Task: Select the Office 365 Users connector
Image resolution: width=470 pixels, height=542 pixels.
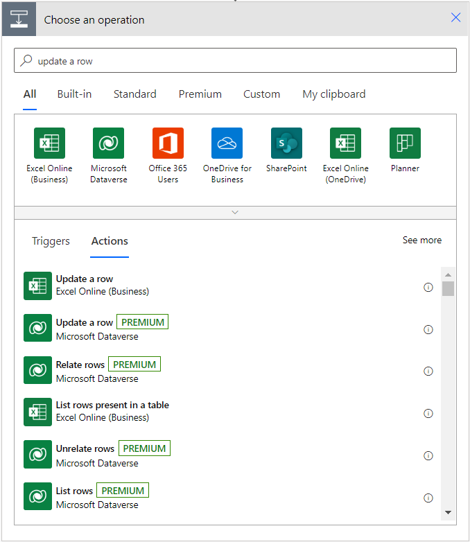Action: click(x=168, y=143)
